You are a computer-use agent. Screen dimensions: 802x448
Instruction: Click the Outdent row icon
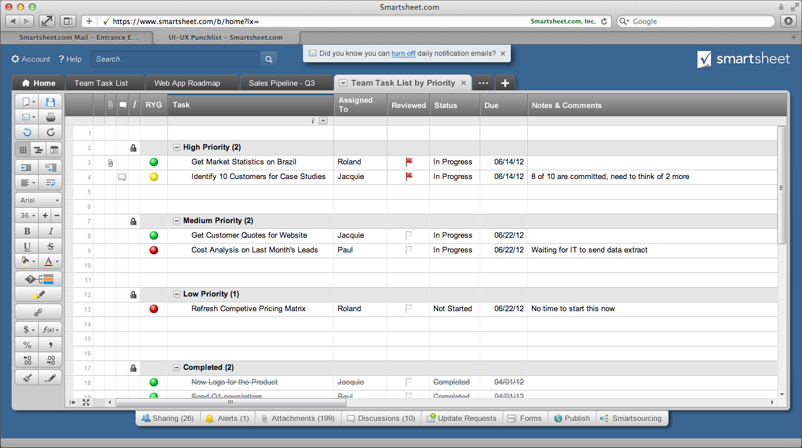(x=27, y=167)
